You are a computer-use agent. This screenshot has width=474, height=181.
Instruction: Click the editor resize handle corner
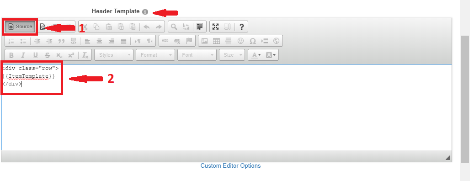(x=447, y=157)
